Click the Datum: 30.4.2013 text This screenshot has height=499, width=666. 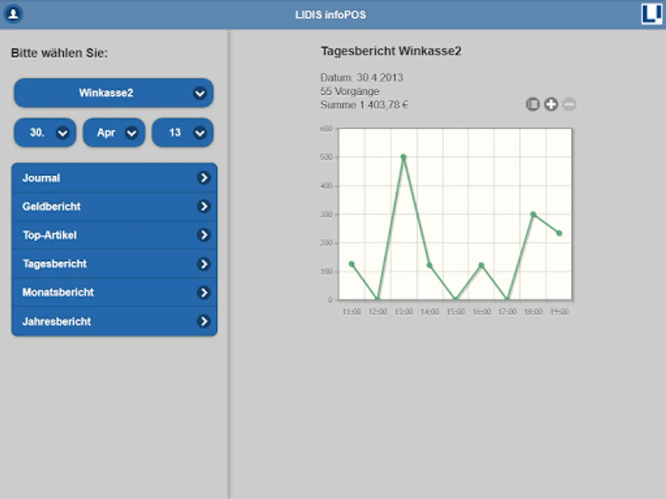tap(362, 78)
